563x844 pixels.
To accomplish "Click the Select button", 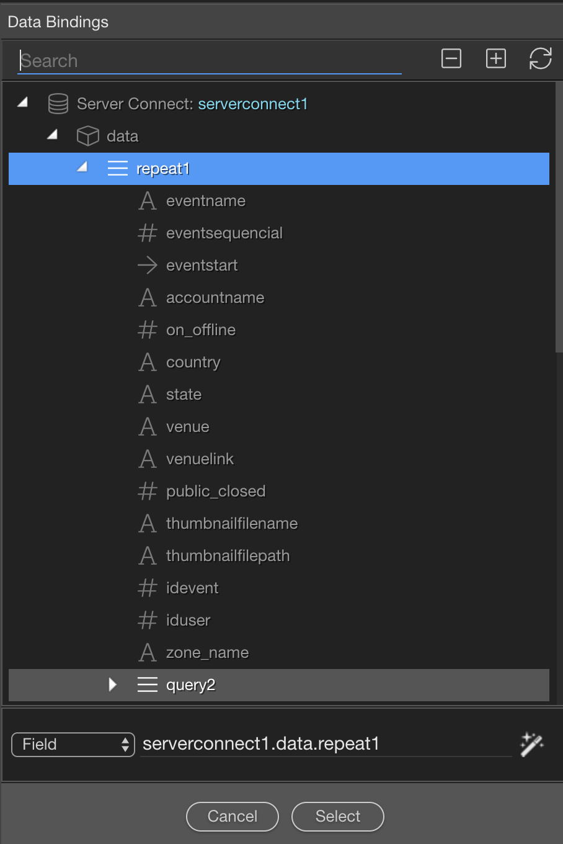I will tap(338, 816).
